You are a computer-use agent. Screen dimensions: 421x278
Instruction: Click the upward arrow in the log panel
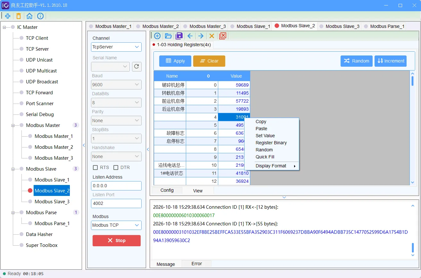click(x=413, y=206)
